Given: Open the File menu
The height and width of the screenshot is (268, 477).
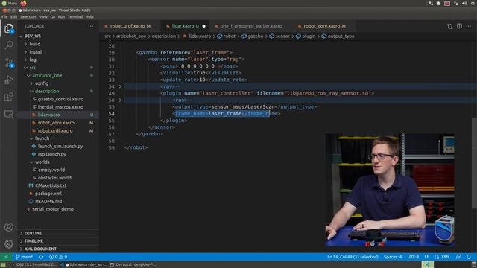Looking at the screenshot, I should coord(4,16).
